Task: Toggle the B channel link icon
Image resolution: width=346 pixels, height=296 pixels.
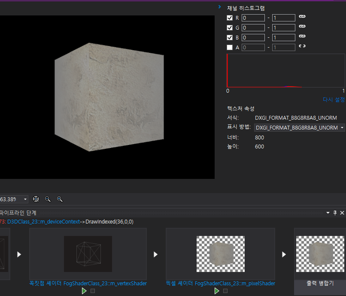Action: pyautogui.click(x=302, y=36)
